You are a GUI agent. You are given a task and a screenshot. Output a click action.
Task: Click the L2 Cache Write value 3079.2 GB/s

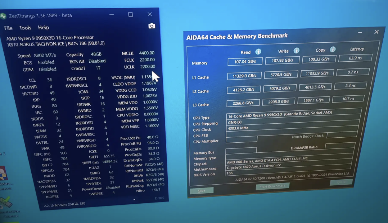tap(280, 88)
